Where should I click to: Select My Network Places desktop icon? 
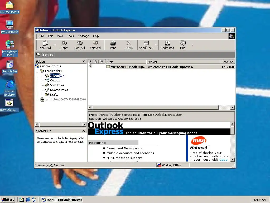(x=9, y=49)
